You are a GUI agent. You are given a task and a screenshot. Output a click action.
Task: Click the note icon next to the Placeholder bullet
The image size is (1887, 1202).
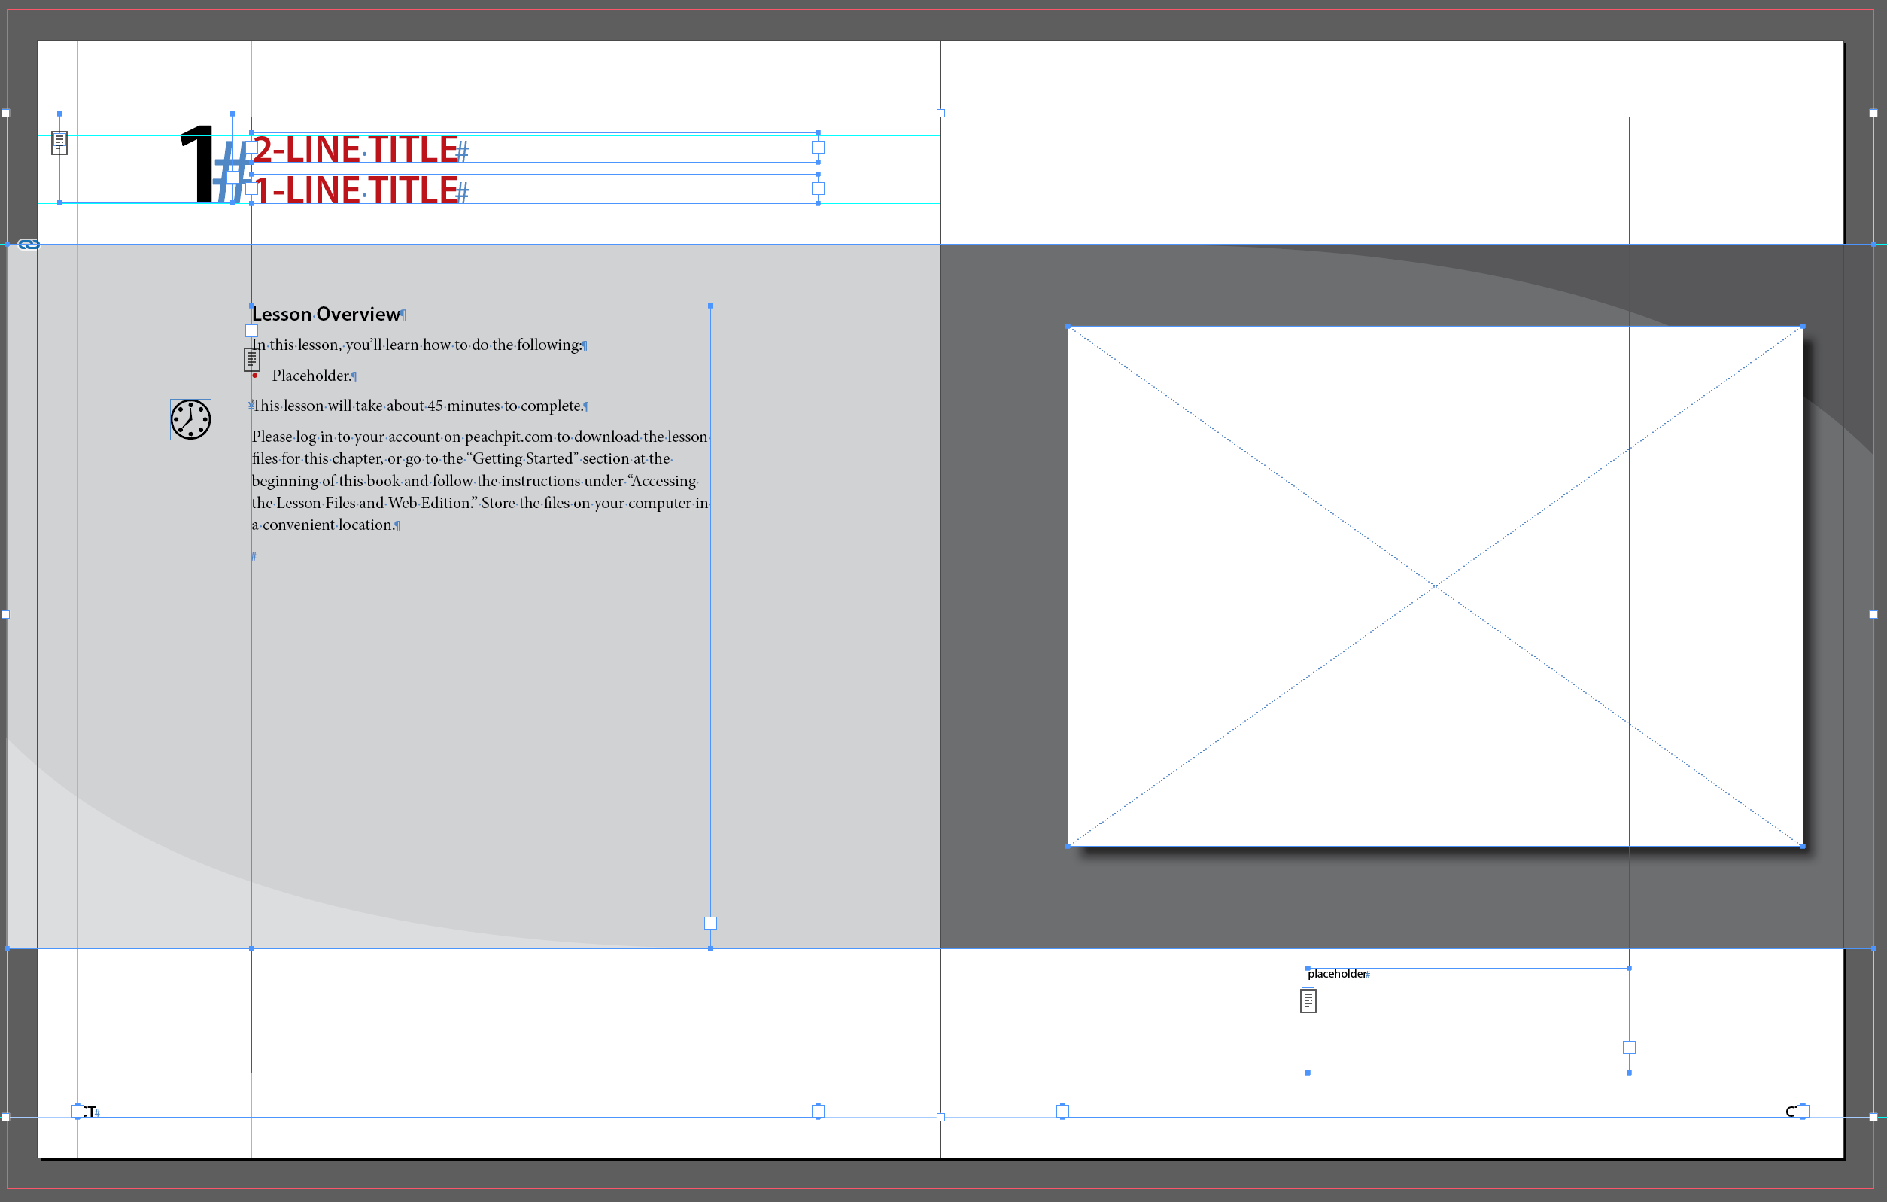pyautogui.click(x=251, y=359)
